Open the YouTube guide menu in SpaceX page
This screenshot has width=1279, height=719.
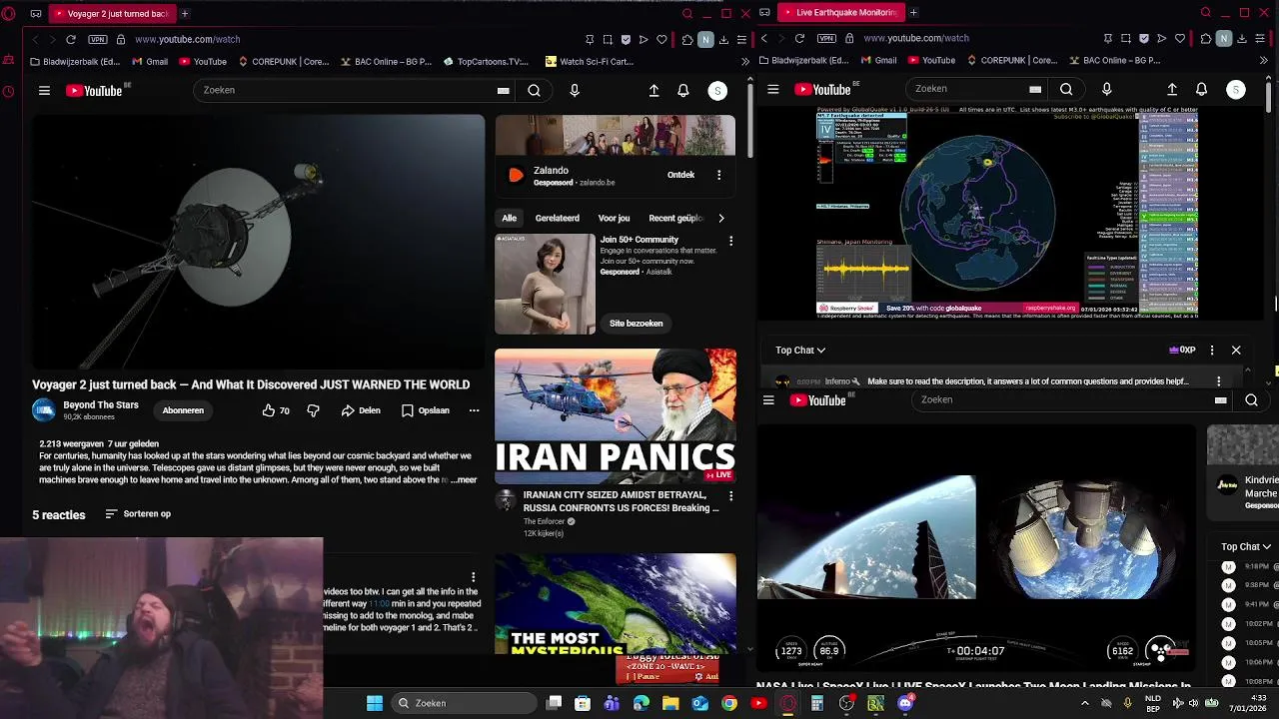[768, 400]
